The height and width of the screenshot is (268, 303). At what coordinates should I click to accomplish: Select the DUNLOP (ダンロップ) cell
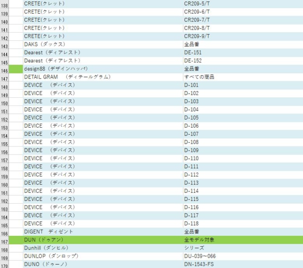103,256
